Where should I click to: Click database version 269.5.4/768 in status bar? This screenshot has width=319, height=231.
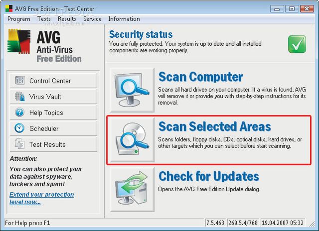coord(243,223)
